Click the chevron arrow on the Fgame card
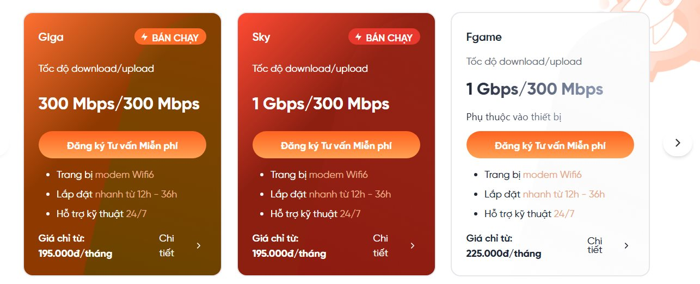The height and width of the screenshot is (284, 700). pos(627,245)
